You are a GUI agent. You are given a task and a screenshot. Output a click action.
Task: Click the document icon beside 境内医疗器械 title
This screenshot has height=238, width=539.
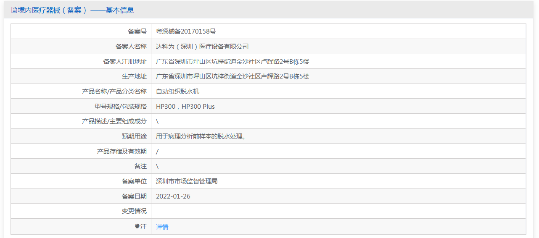tap(14, 10)
